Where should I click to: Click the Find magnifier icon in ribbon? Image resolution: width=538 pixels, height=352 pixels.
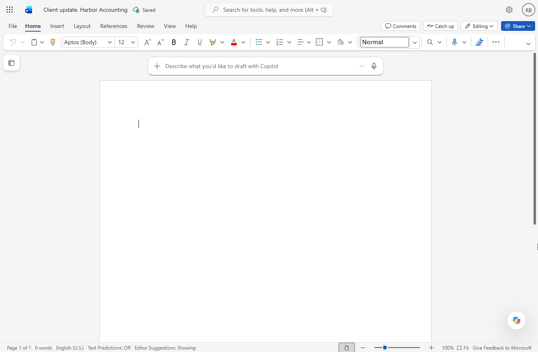(430, 42)
